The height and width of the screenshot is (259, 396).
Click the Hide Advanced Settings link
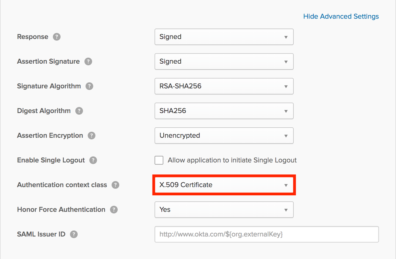(x=341, y=16)
